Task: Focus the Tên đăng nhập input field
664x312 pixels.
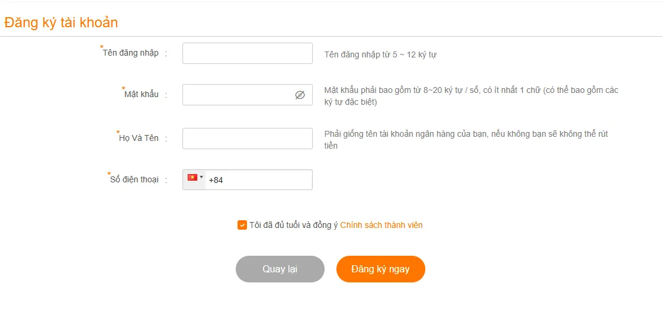Action: pyautogui.click(x=247, y=53)
